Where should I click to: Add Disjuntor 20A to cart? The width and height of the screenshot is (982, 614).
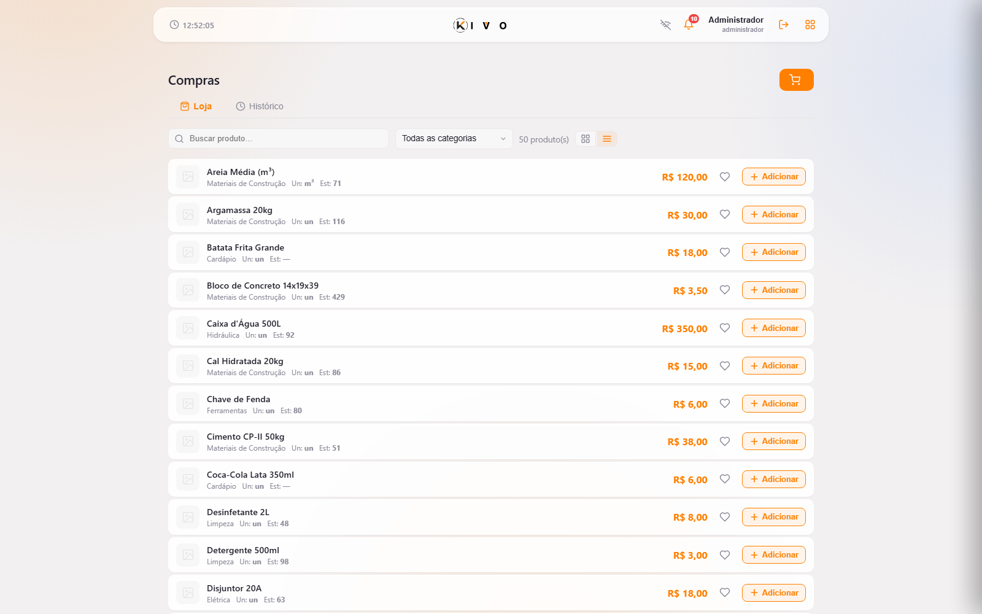coord(774,593)
